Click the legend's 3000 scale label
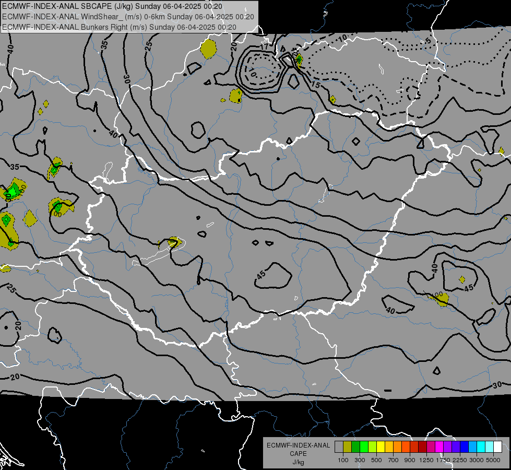Image resolution: width=511 pixels, height=470 pixels. pos(477,460)
